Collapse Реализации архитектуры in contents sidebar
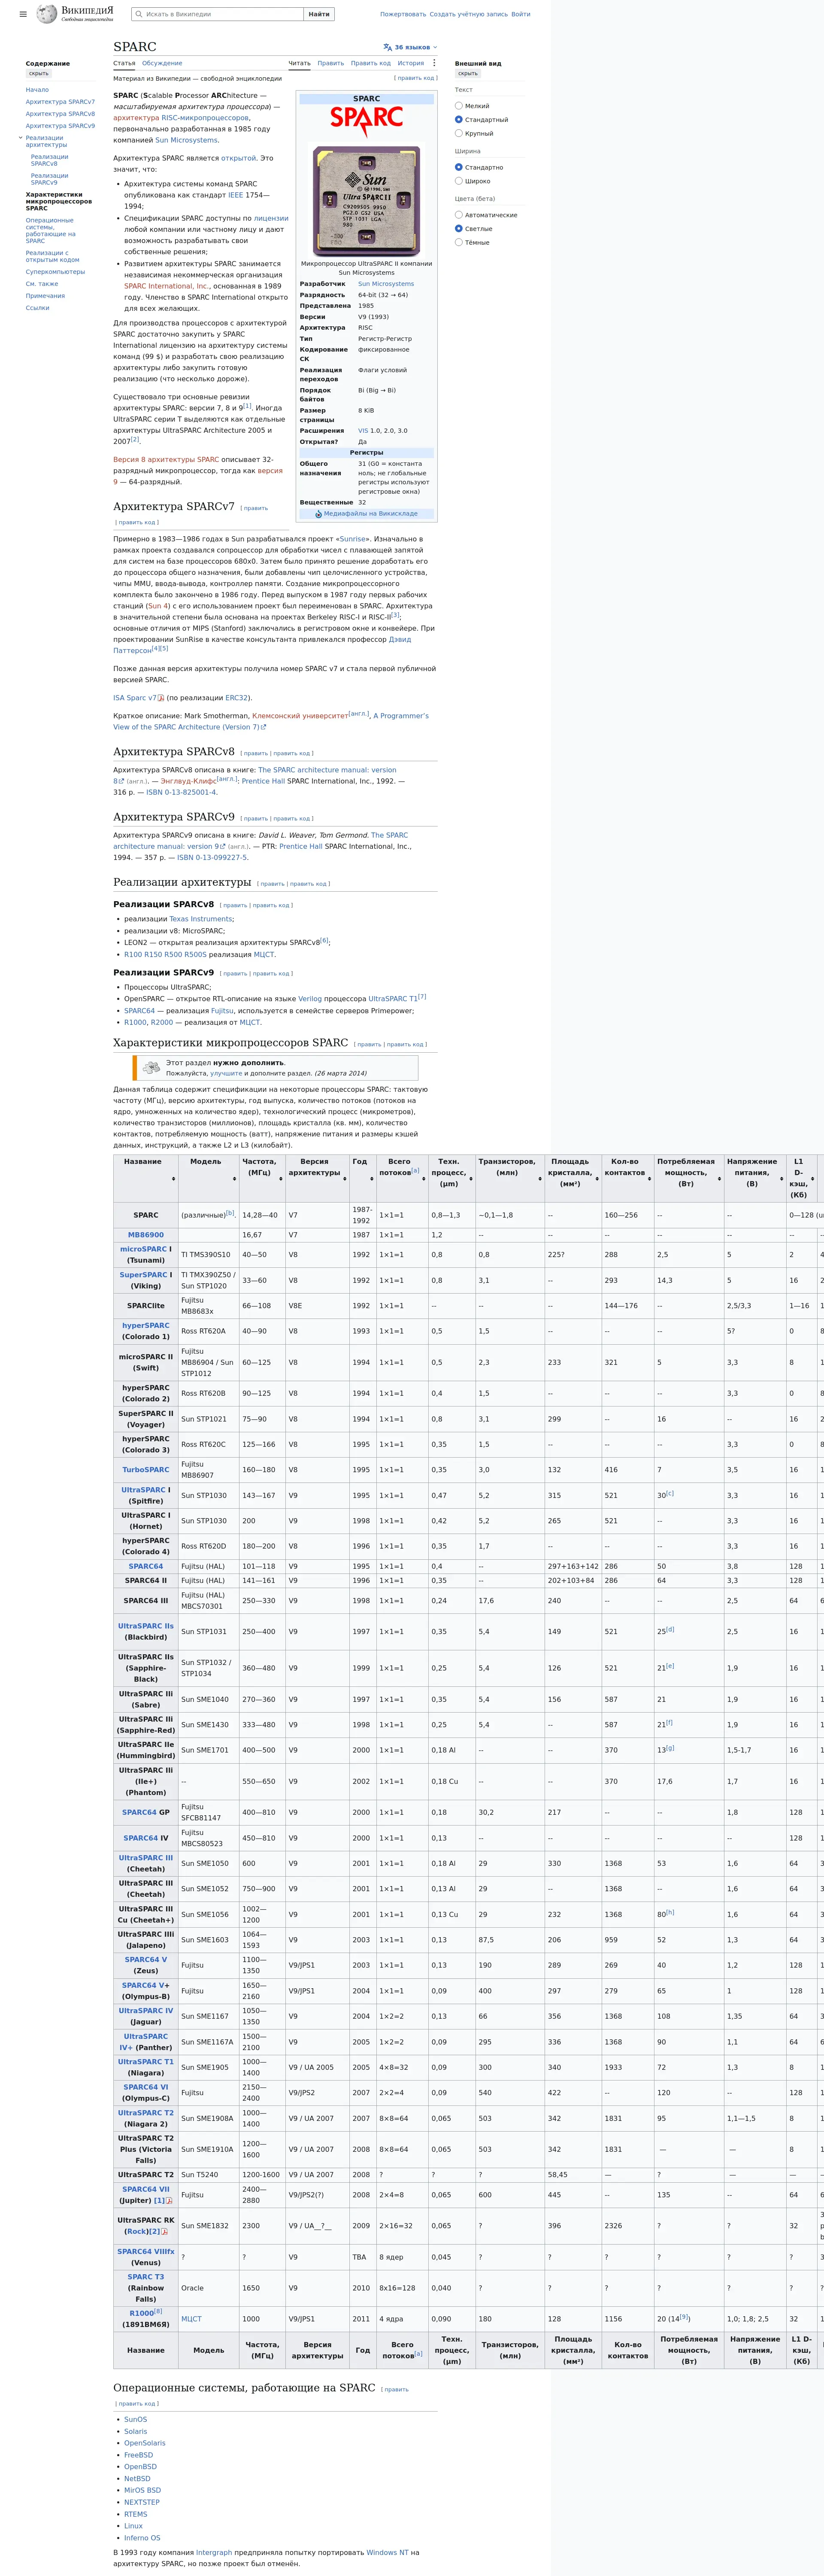The image size is (824, 2576). (x=20, y=138)
